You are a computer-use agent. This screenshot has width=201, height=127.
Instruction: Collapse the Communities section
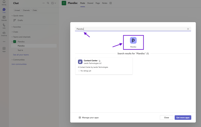(12, 60)
